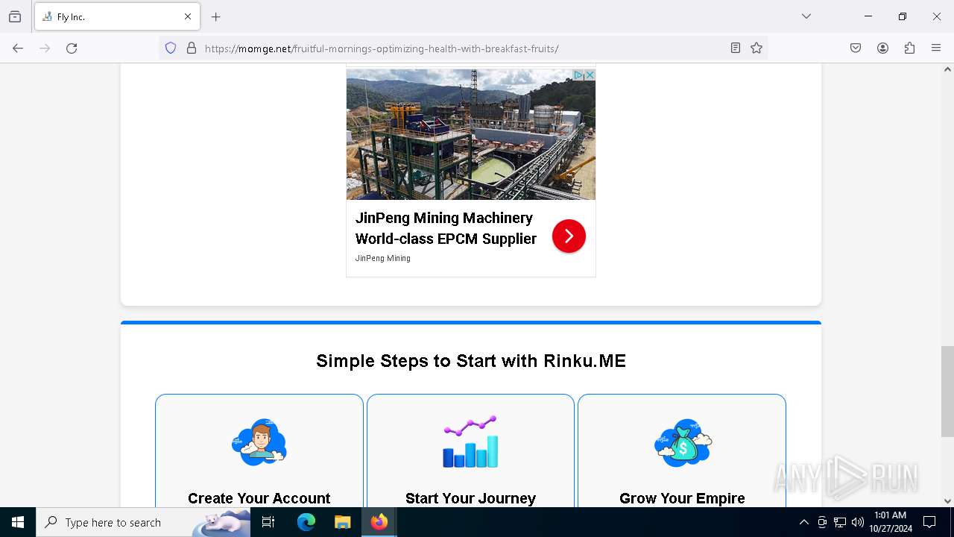Click the JinPeng Mining advertiser name
Screen dimensions: 954x537
[x=383, y=259]
